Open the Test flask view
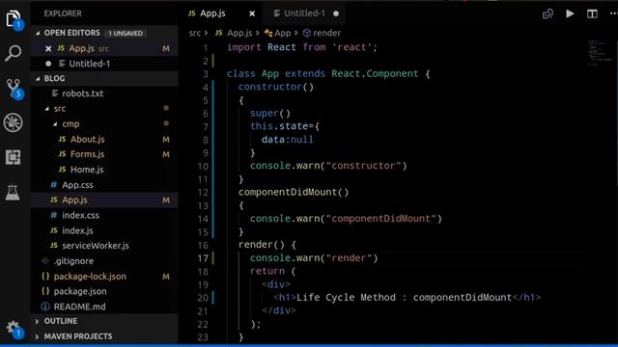This screenshot has height=347, width=618. tap(13, 192)
